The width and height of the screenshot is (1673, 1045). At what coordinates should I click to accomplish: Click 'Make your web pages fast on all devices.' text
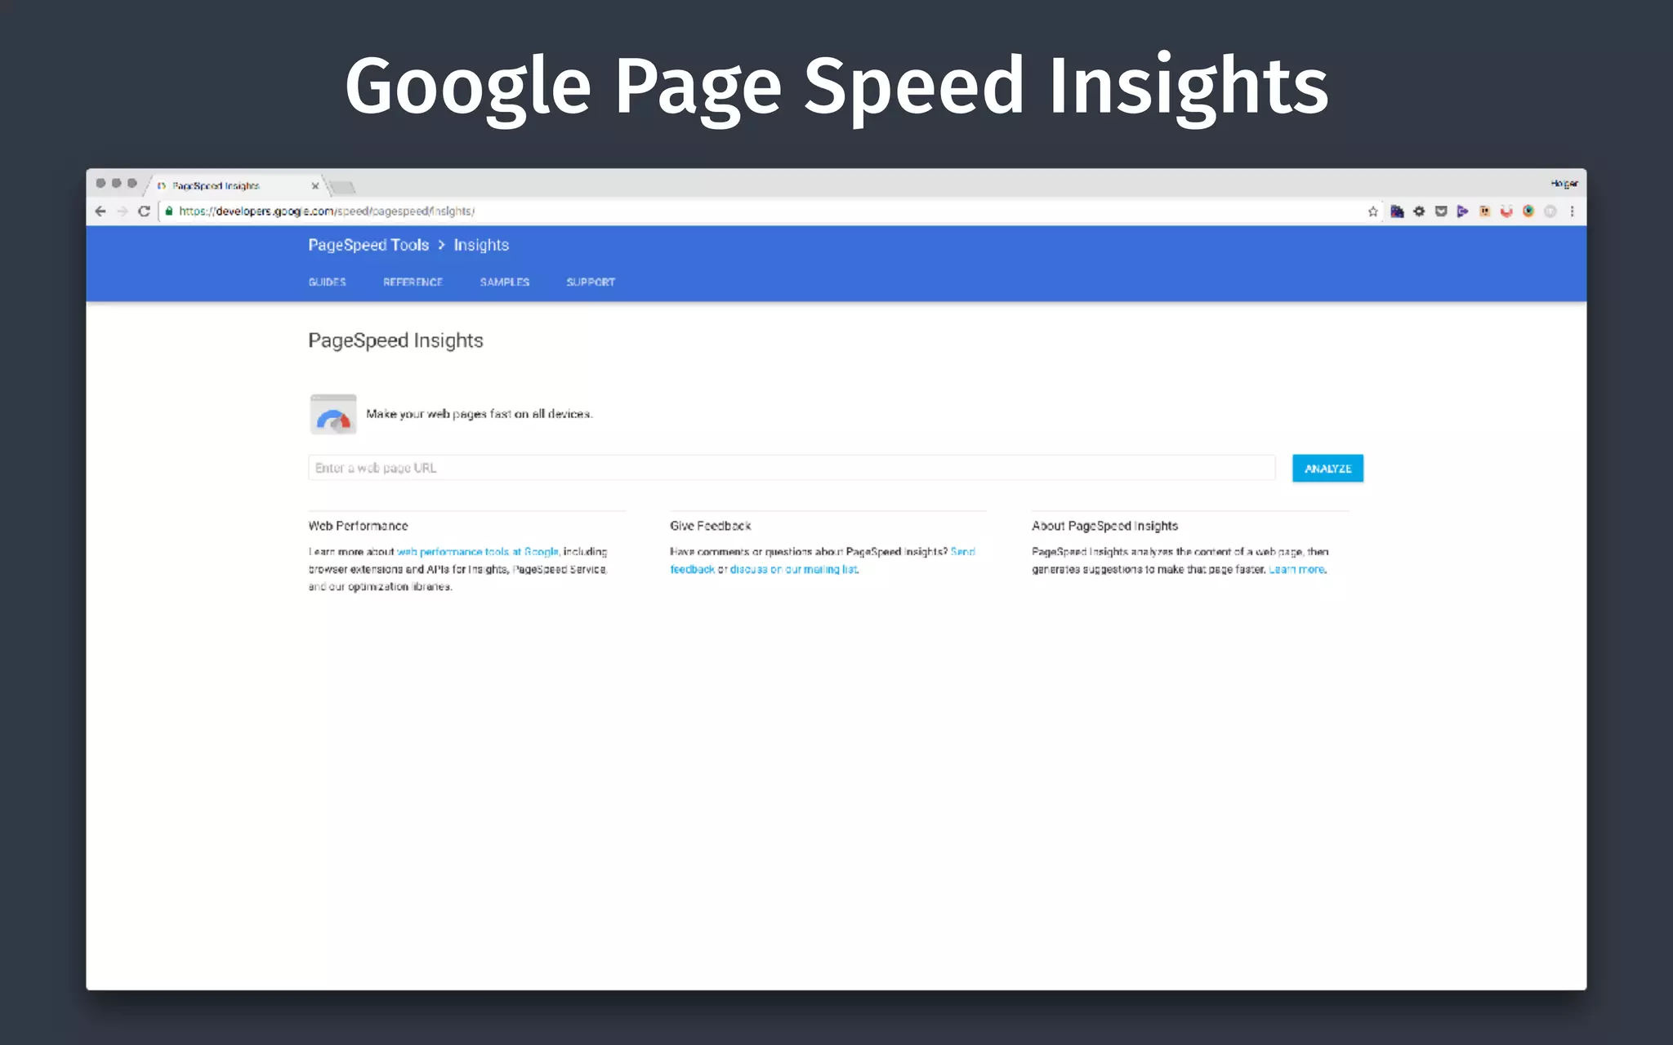(480, 414)
